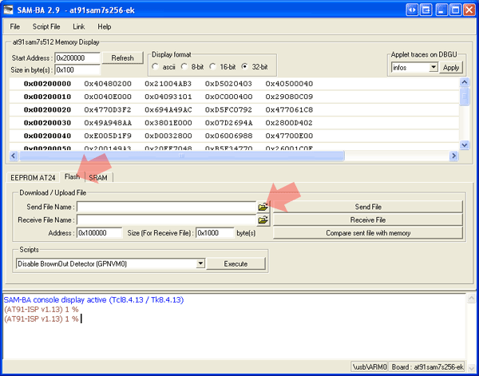This screenshot has width=479, height=376.
Task: Open the Link menu
Action: (x=78, y=27)
